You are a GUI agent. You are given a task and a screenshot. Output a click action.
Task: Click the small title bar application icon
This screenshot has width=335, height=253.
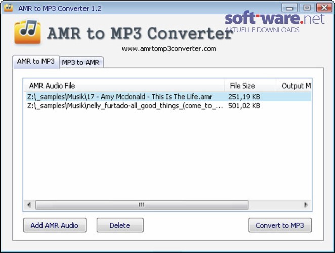point(8,8)
